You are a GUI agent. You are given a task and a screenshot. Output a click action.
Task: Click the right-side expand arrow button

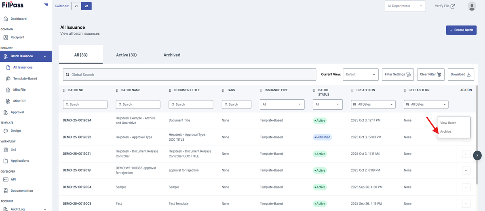[x=478, y=155]
